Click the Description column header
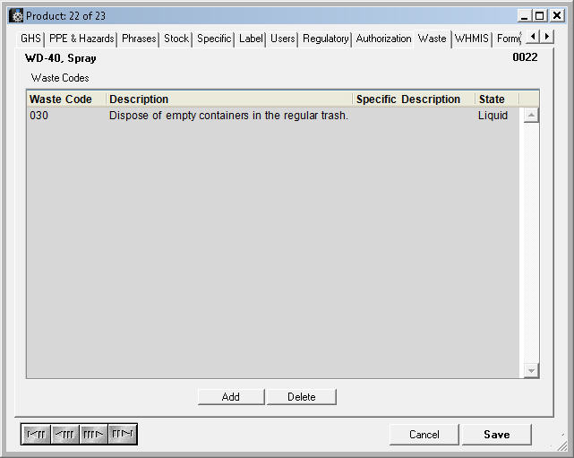Viewport: 574px width, 458px height. point(229,99)
